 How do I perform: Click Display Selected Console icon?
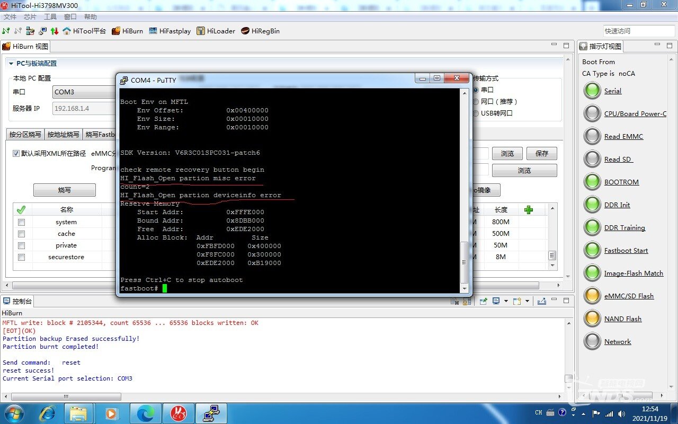pyautogui.click(x=496, y=301)
